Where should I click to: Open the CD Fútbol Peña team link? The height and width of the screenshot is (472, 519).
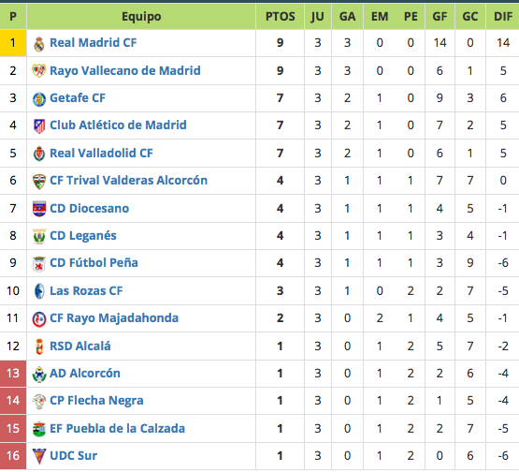pos(94,262)
